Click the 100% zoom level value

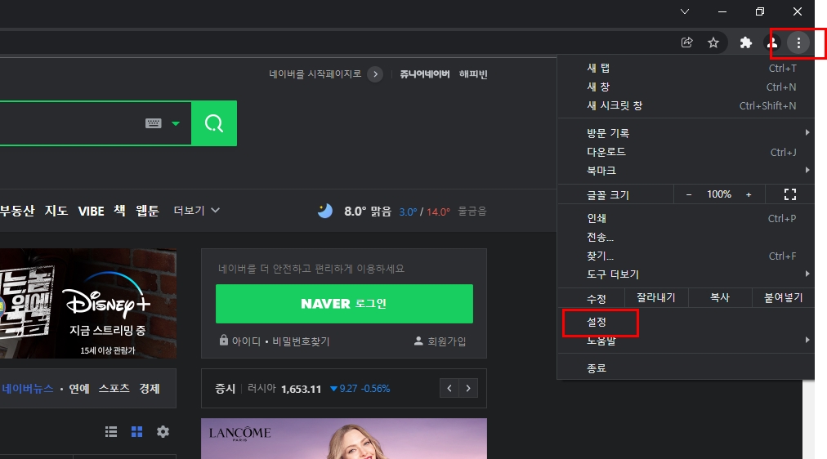(719, 194)
